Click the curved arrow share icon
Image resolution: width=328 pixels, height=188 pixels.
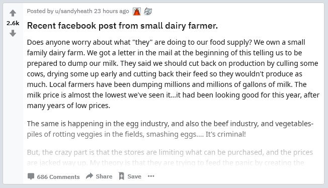click(x=90, y=176)
